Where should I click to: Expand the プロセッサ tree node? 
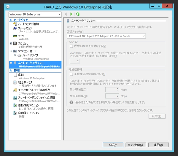[11, 44]
